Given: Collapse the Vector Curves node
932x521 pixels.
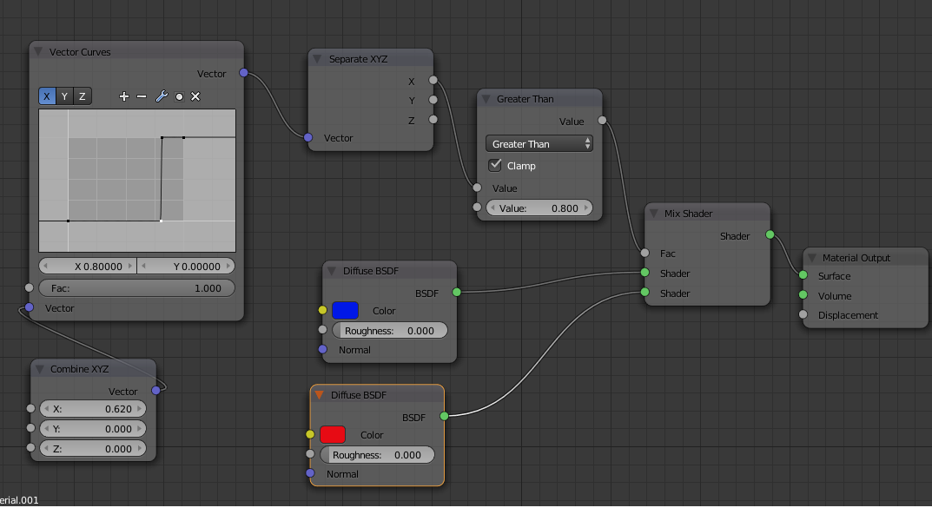Looking at the screenshot, I should (38, 52).
